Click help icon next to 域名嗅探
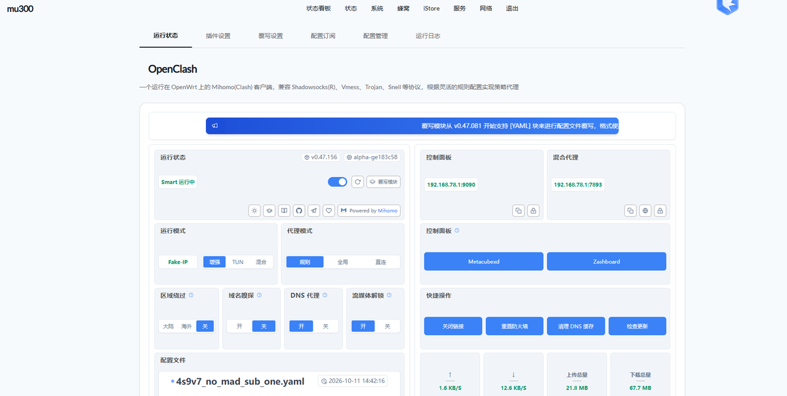Image resolution: width=787 pixels, height=396 pixels. pos(259,295)
